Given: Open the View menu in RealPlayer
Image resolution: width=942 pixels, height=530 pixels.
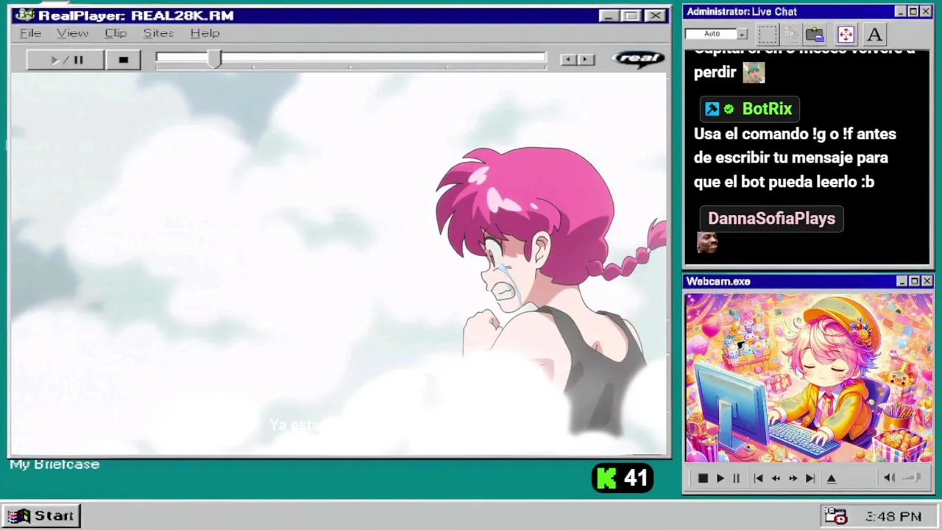Looking at the screenshot, I should click(72, 33).
